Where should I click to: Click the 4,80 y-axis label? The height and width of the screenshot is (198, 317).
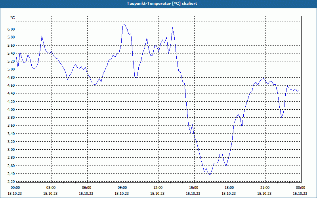click(11, 77)
